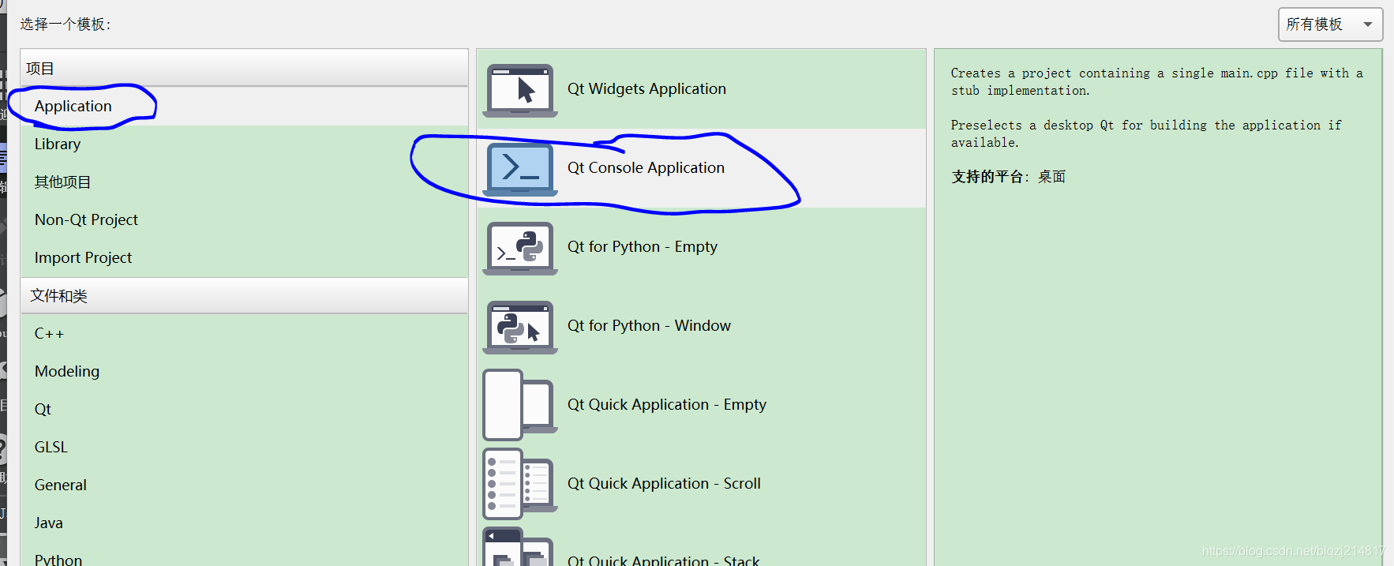Pick the Qt Quick Application - Scroll label

(664, 484)
